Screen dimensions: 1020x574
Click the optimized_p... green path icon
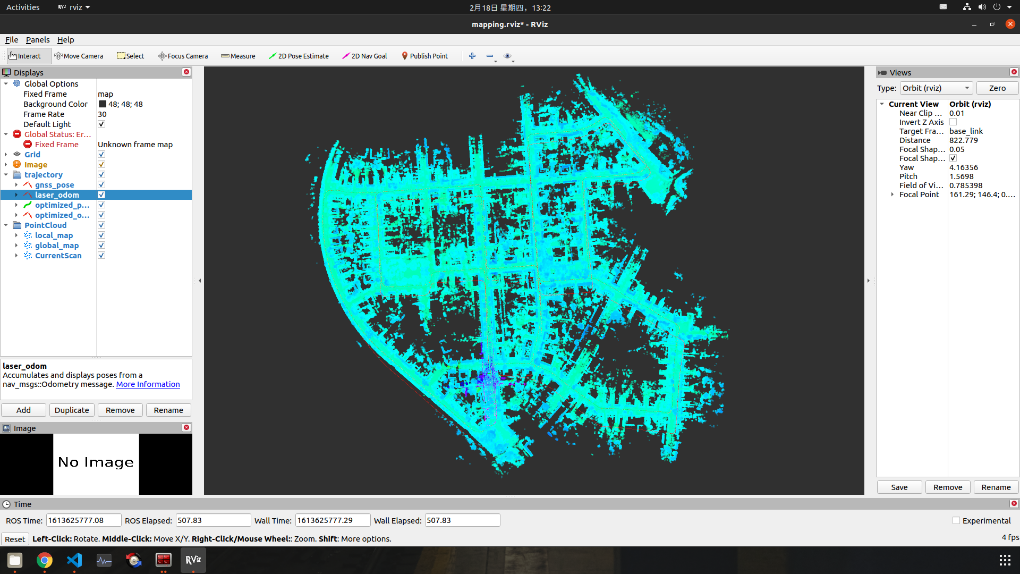(28, 205)
